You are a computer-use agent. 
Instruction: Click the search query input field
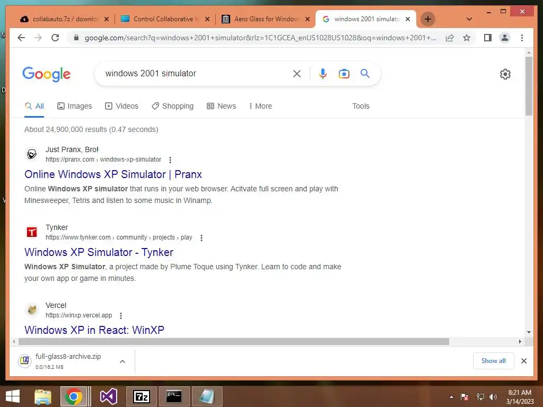(x=197, y=73)
